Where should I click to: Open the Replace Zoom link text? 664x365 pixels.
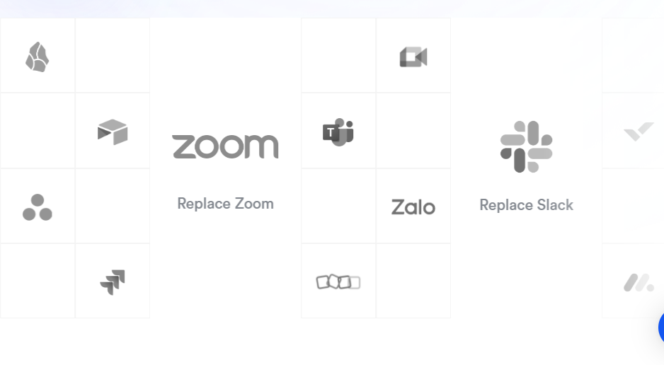coord(225,204)
